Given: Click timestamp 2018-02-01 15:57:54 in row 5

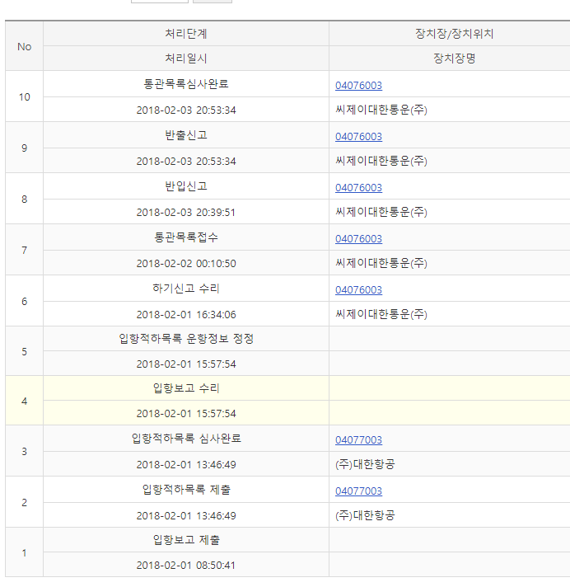Looking at the screenshot, I should coord(186,364).
